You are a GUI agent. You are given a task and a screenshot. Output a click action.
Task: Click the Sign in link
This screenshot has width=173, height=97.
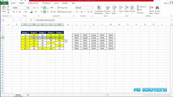coord(167,3)
